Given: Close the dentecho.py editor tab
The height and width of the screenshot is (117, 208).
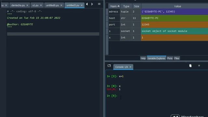Looking at the screenshot, I should [27, 5].
